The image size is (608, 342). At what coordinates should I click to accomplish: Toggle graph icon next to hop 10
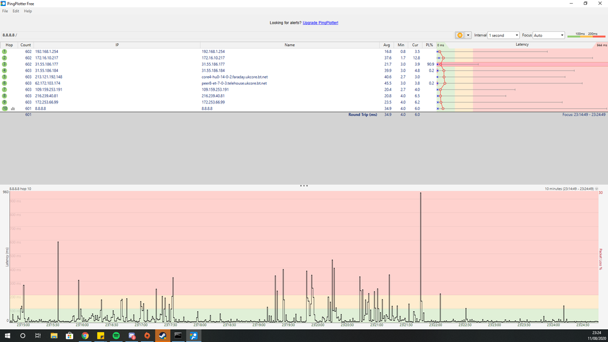point(13,109)
